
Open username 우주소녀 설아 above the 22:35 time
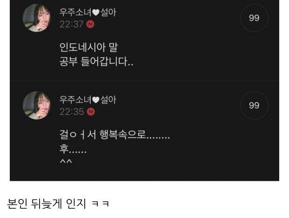pyautogui.click(x=88, y=99)
